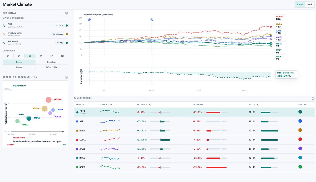Click the Treasury Debt trend line icon

[4, 34]
